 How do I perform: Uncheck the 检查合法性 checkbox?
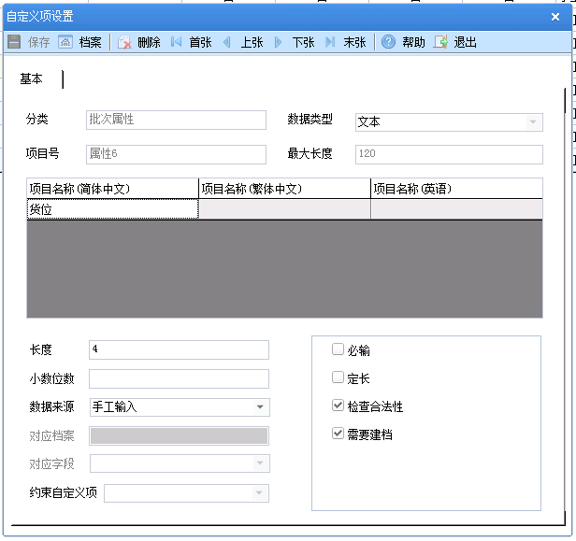click(338, 406)
